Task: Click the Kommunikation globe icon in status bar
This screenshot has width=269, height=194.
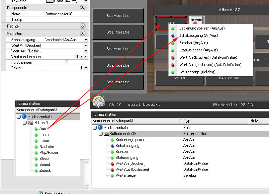Action: (40, 192)
